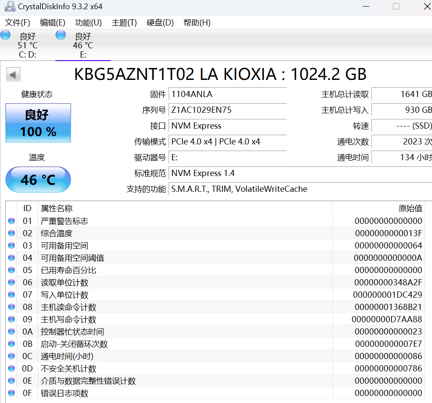Screen dimensions: 432x403
Task: Click status dot for attribute 0B 启动-关闭循环次数
Action: coord(11,344)
